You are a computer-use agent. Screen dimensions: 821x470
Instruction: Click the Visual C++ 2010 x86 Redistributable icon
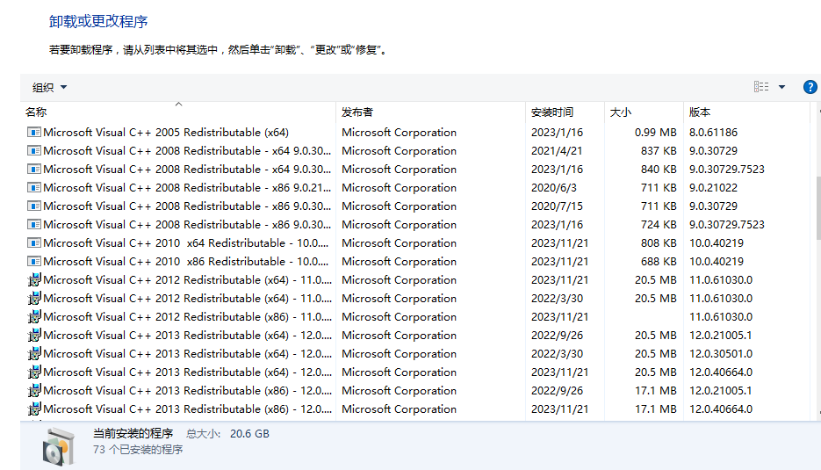coord(34,262)
